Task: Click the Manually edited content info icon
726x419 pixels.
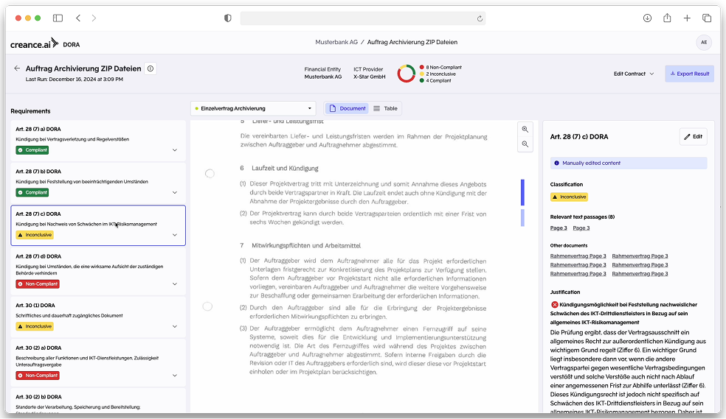Action: 556,163
